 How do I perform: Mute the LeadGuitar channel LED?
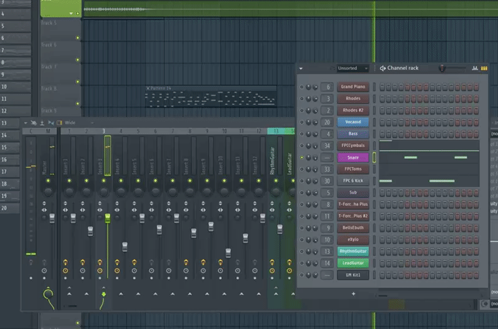click(302, 263)
